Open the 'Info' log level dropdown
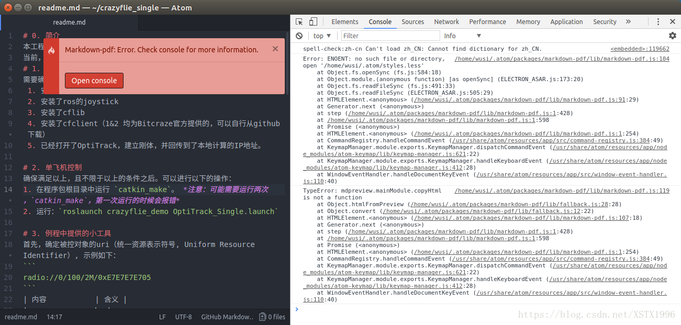 (462, 36)
